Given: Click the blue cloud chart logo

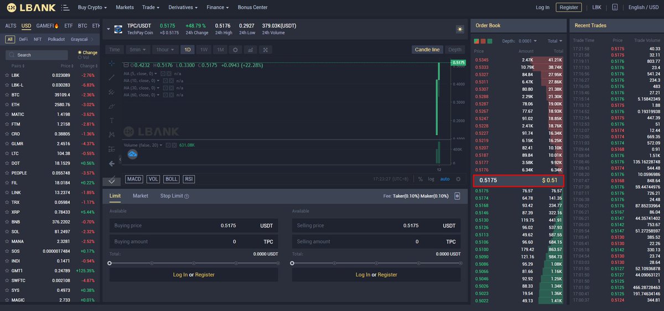Looking at the screenshot, I should click(x=132, y=155).
